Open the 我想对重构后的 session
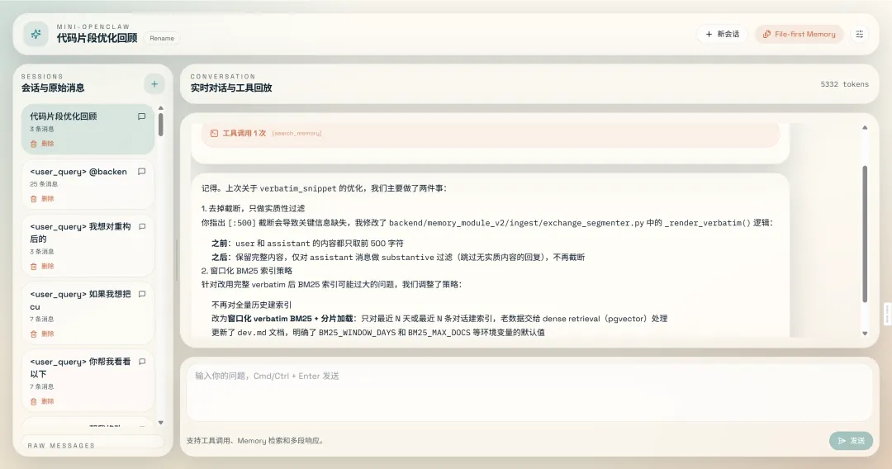The width and height of the screenshot is (892, 469). pyautogui.click(x=88, y=245)
